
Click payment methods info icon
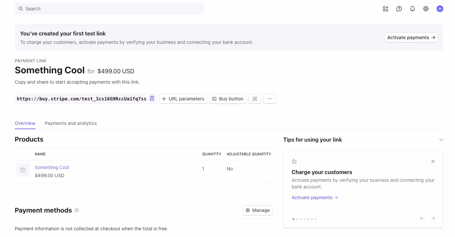coord(77,210)
